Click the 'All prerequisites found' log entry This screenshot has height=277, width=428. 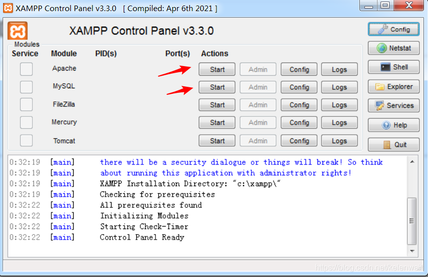[x=151, y=205]
